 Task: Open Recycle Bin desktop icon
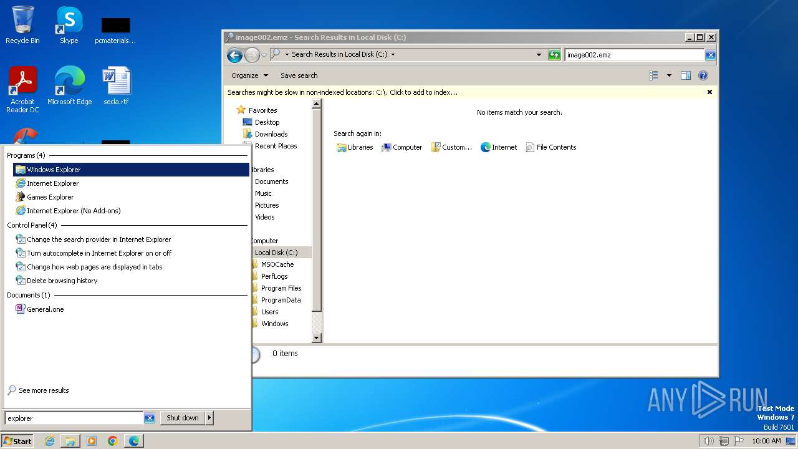pos(22,25)
